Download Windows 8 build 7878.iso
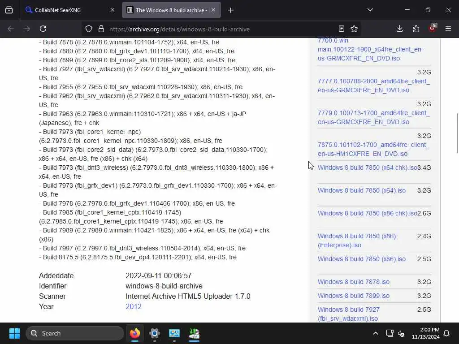Image resolution: width=459 pixels, height=344 pixels. click(354, 282)
